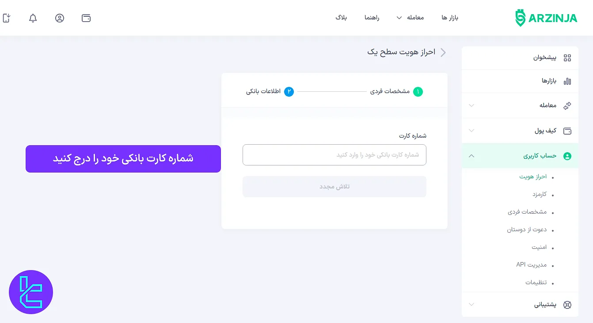
Task: Click the card number input field
Action: 334,155
